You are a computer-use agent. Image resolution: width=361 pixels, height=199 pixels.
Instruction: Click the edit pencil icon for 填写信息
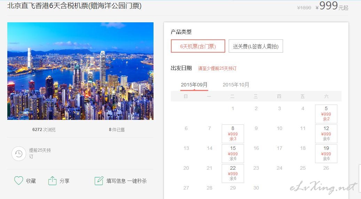coord(99,181)
